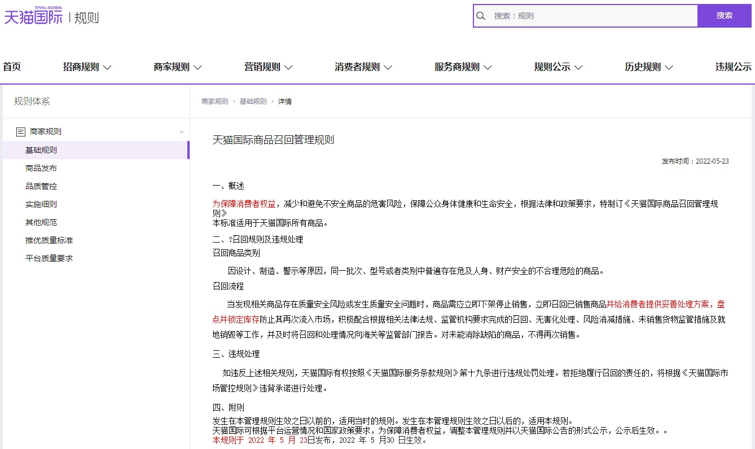The height and width of the screenshot is (449, 755).
Task: Click the 基础规则 breadcrumb link
Action: [253, 102]
